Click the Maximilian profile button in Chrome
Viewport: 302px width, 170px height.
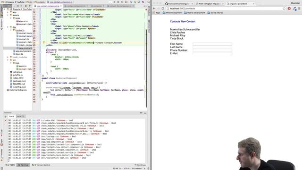[x=295, y=3]
